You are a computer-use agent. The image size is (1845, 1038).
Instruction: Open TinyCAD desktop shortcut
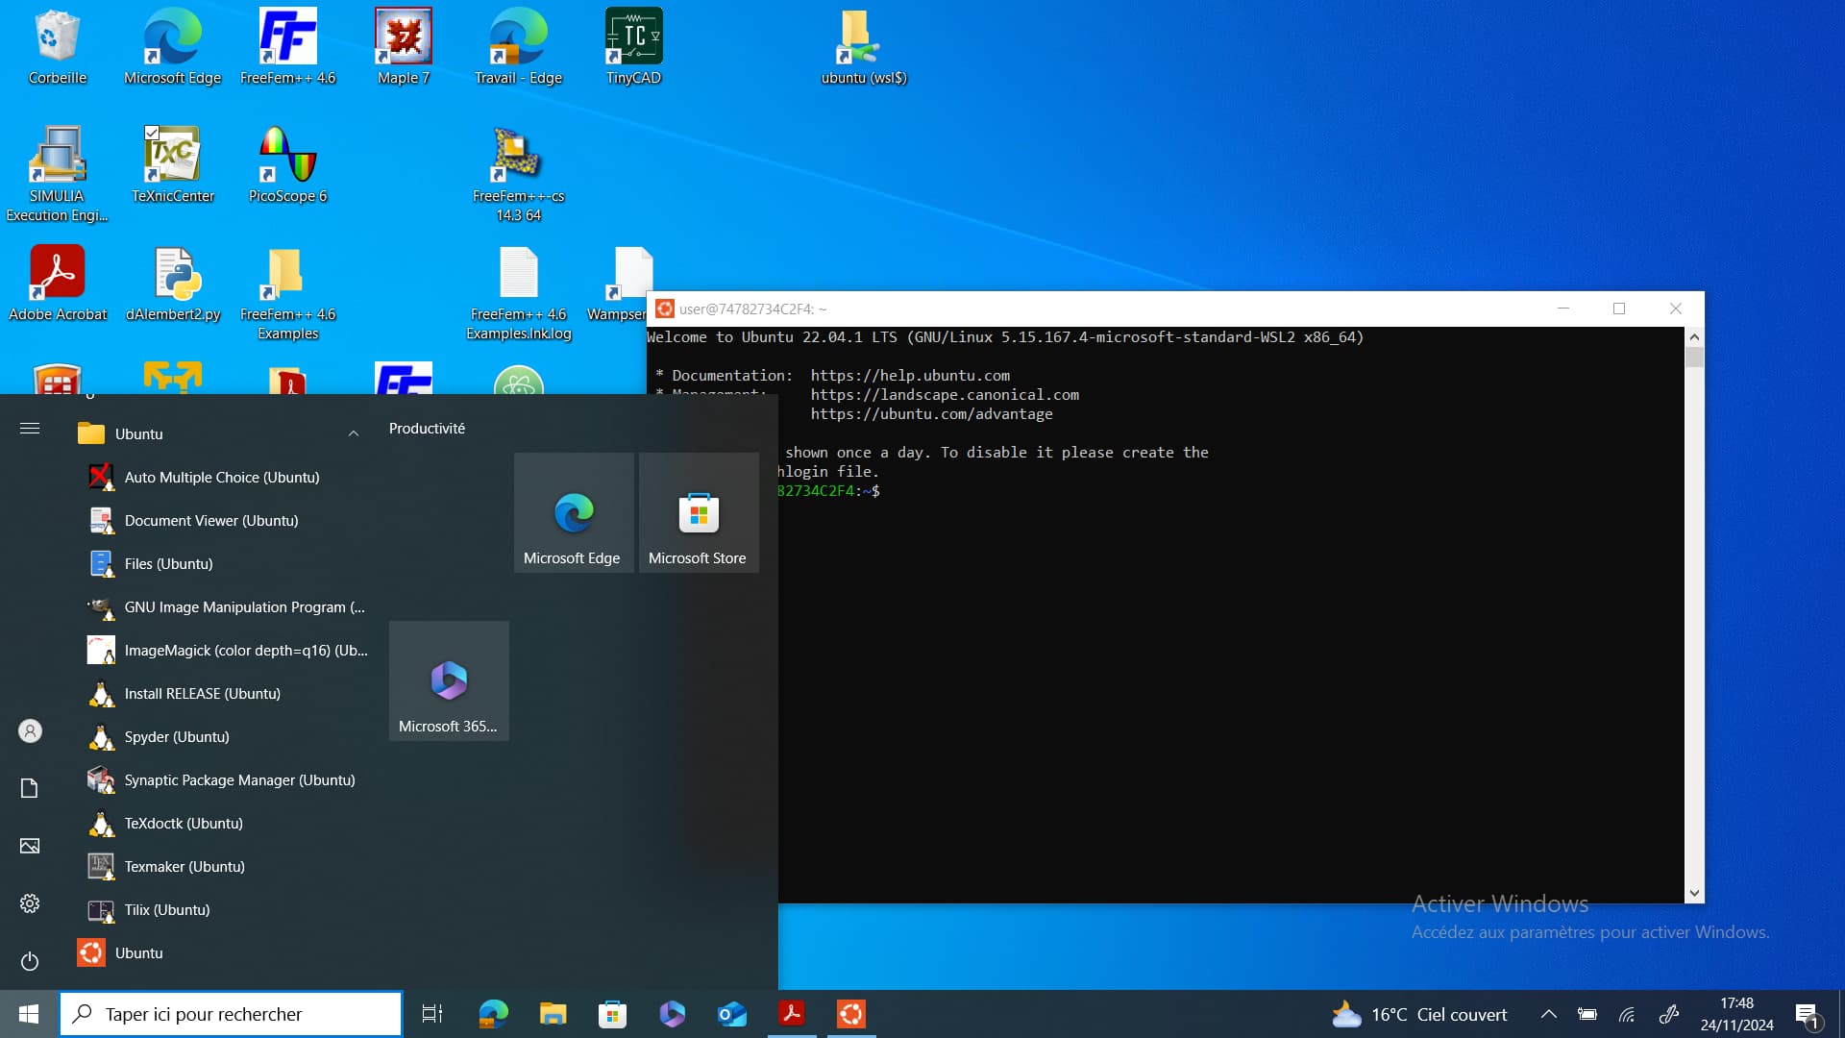coord(633,48)
